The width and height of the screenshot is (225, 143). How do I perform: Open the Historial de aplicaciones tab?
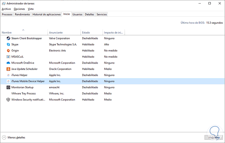(x=47, y=14)
